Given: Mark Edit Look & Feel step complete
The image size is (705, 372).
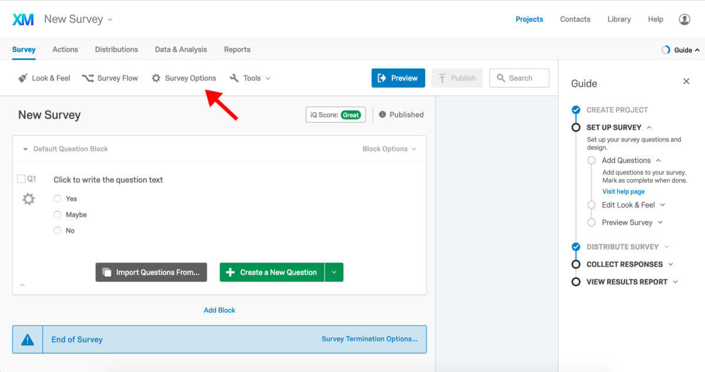Looking at the screenshot, I should [592, 205].
